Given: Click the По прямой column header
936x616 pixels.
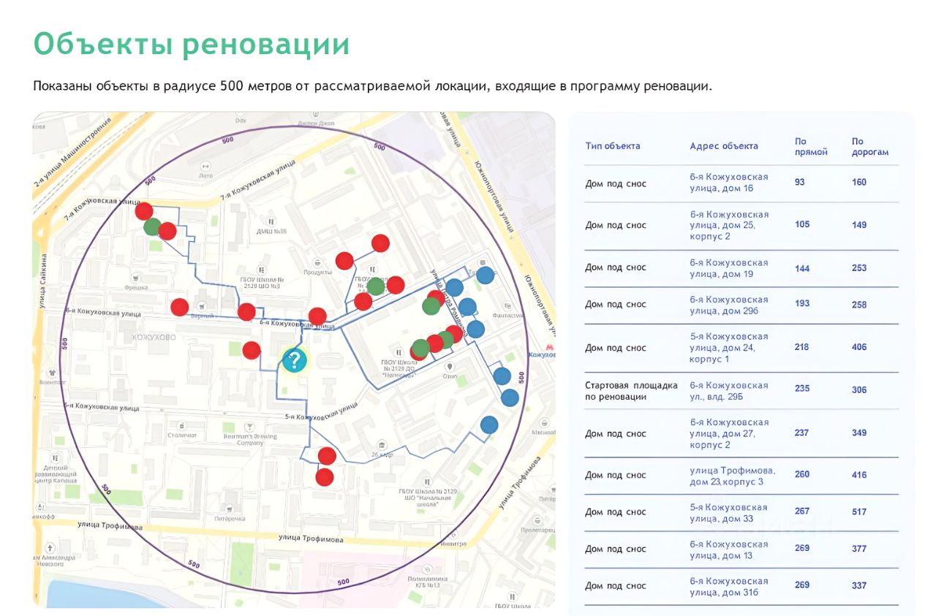Looking at the screenshot, I should tap(811, 147).
